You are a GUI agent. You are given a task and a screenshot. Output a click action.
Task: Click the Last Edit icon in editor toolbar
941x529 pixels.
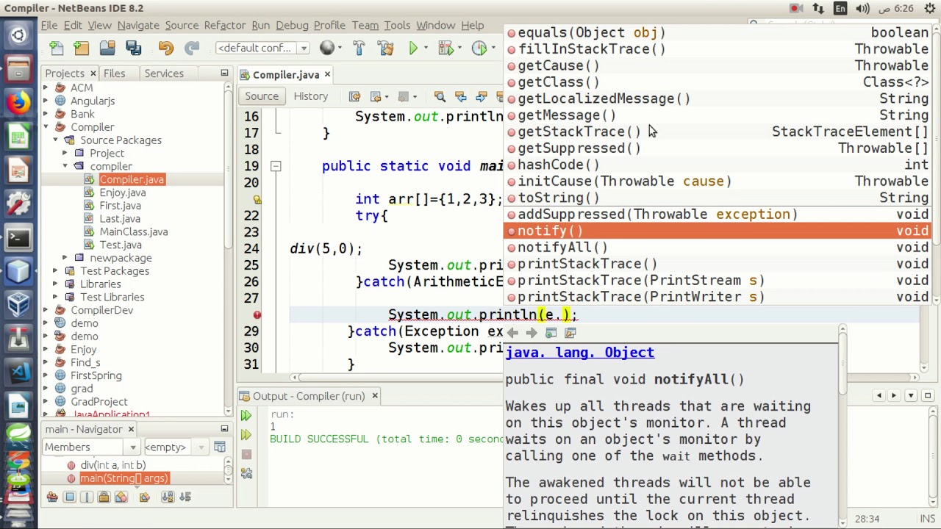[354, 96]
